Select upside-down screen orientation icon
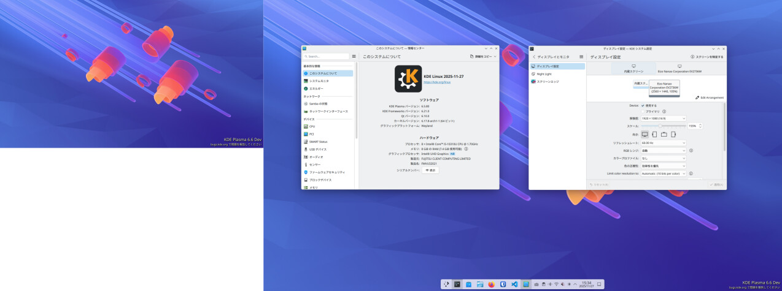 (x=664, y=134)
